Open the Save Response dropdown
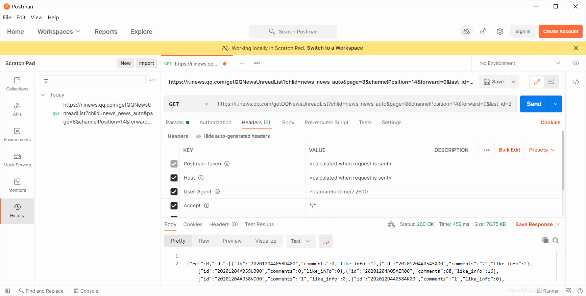The width and height of the screenshot is (586, 296). (538, 224)
